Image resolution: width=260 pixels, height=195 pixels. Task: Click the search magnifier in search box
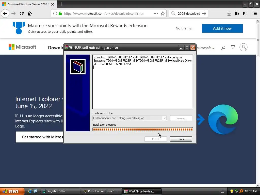[x=173, y=13]
